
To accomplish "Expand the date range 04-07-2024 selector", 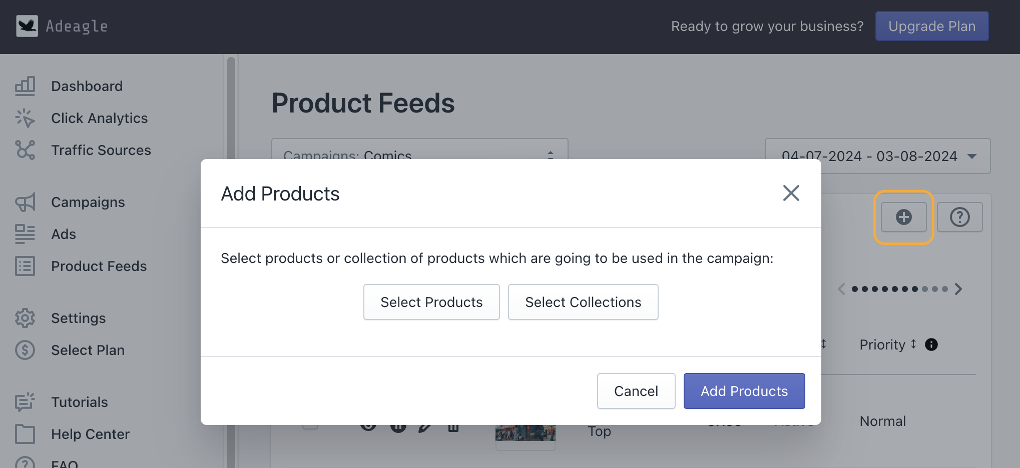I will pyautogui.click(x=877, y=155).
